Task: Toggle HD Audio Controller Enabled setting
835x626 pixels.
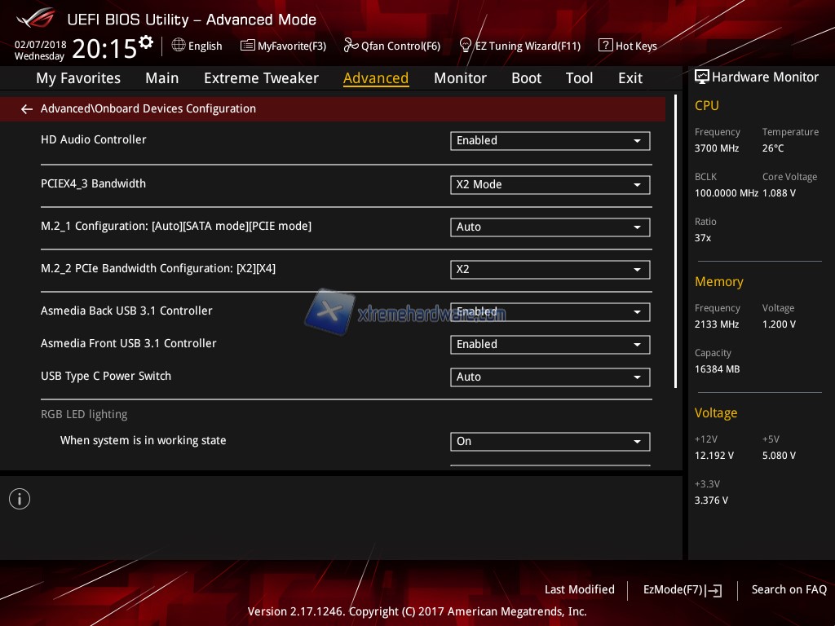Action: pyautogui.click(x=550, y=141)
